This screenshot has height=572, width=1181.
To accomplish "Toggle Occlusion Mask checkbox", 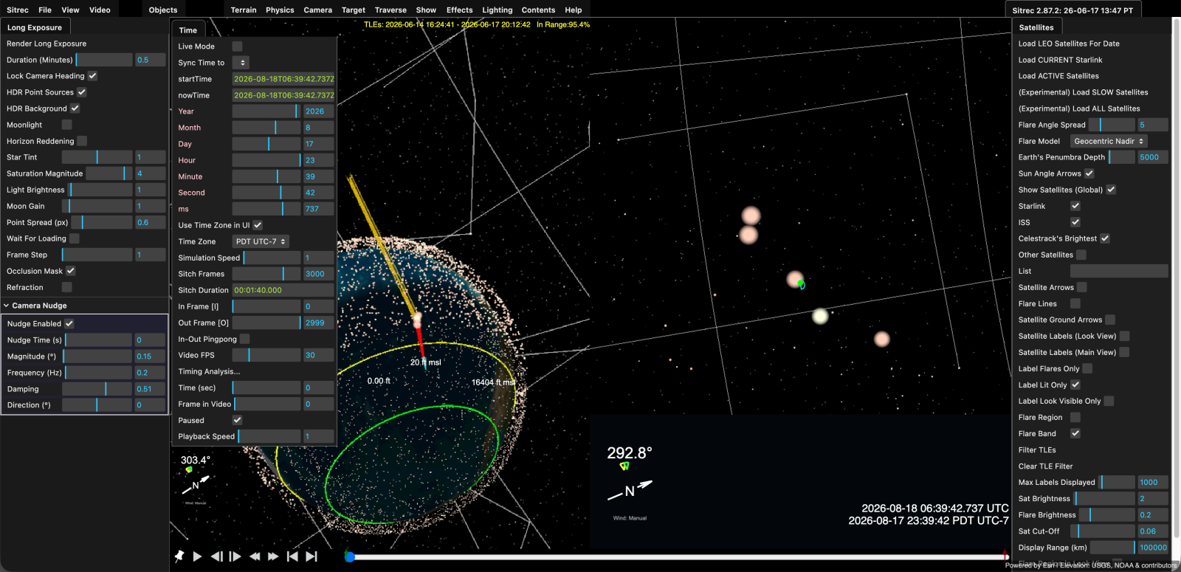I will (x=71, y=271).
